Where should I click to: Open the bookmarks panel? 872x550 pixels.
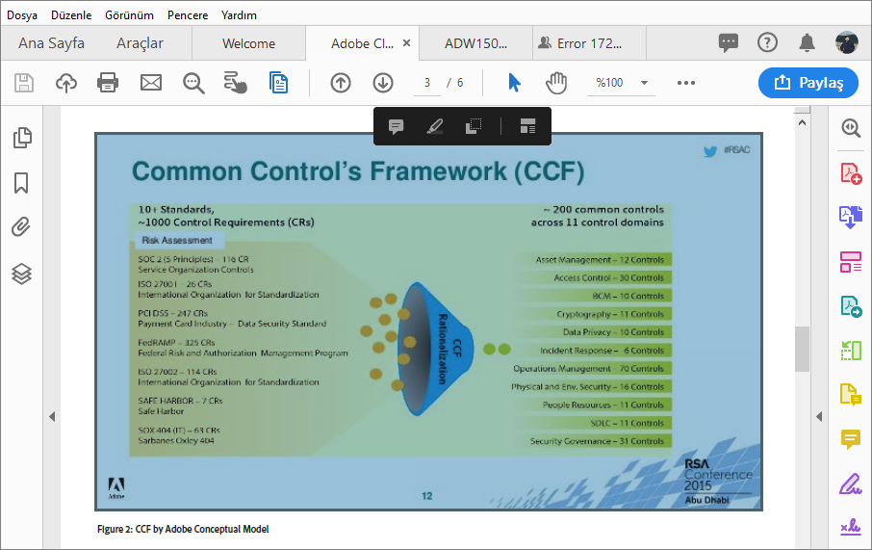tap(21, 183)
